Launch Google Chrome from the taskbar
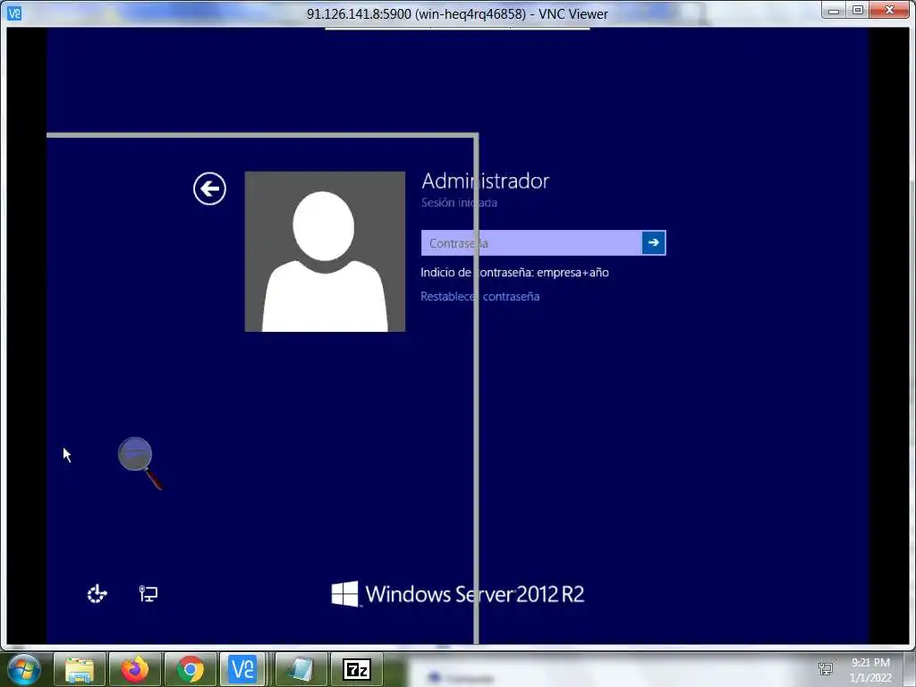This screenshot has height=687, width=916. tap(191, 669)
